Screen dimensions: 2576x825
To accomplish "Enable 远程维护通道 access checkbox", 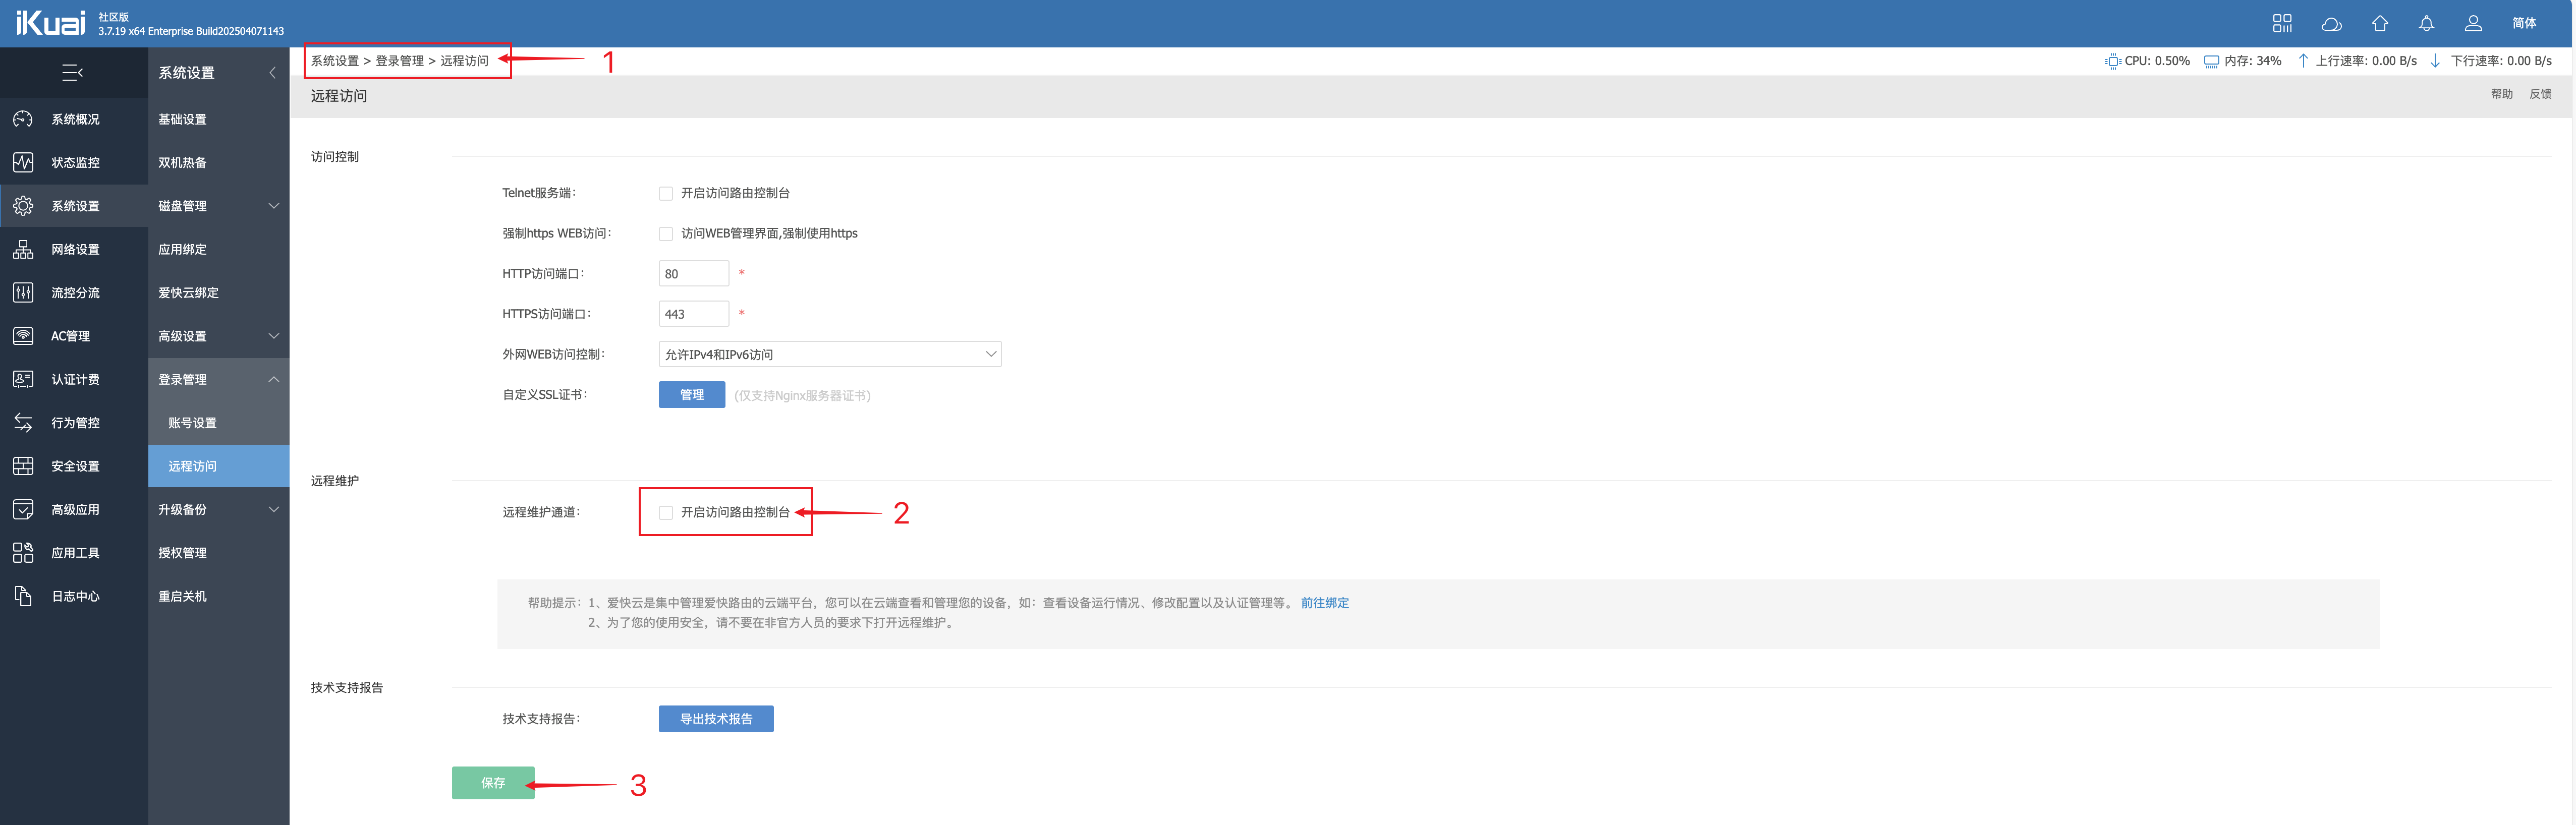I will 665,512.
